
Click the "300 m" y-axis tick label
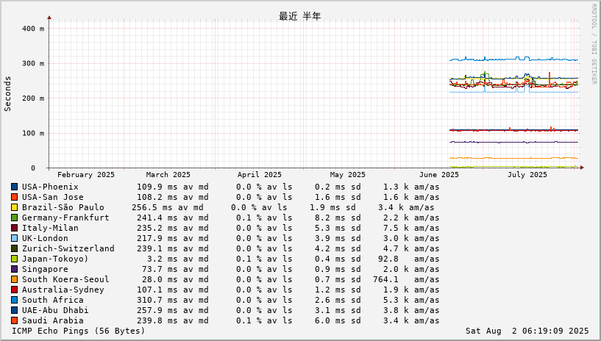(x=33, y=63)
